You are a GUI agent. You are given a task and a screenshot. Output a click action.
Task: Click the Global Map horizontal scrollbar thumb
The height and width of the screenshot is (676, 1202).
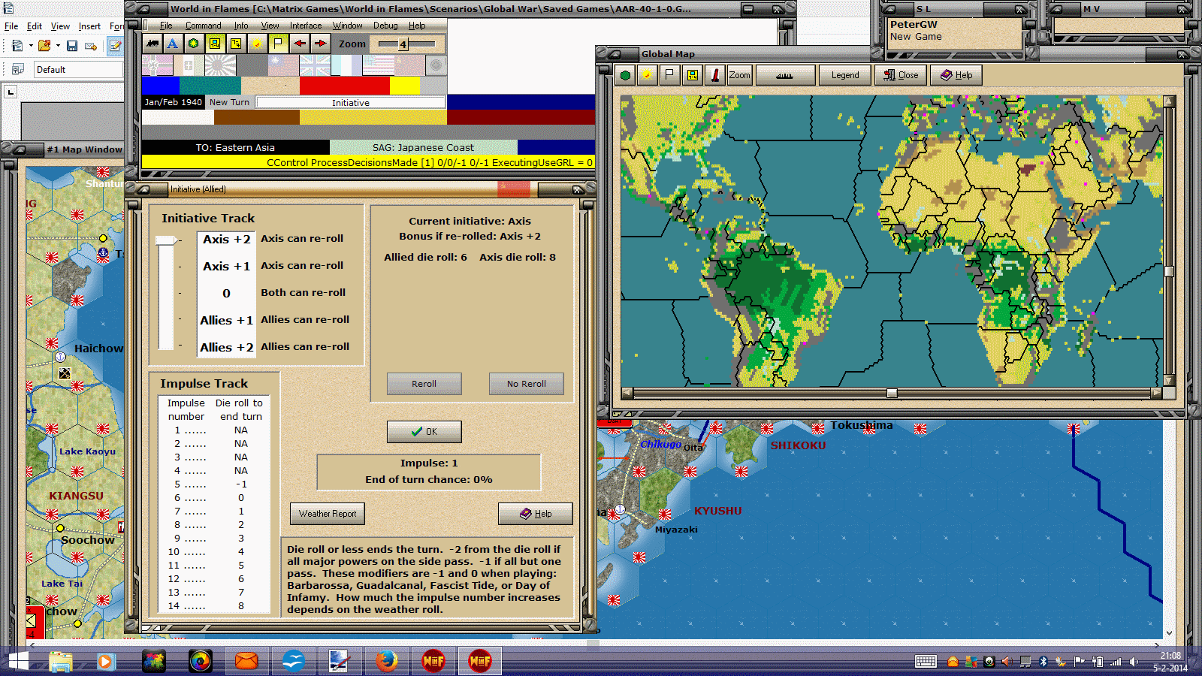pos(892,393)
